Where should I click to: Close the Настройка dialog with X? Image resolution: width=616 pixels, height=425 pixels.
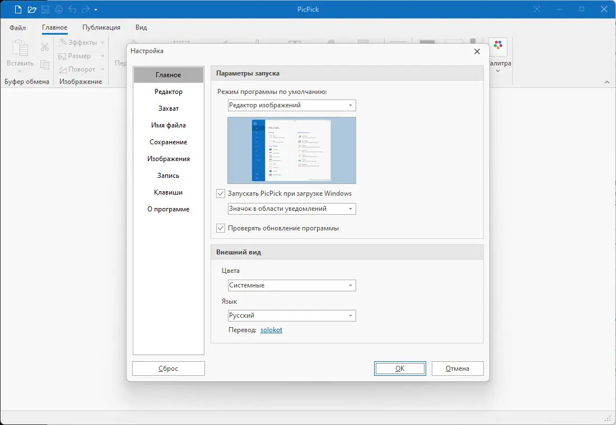tap(477, 51)
